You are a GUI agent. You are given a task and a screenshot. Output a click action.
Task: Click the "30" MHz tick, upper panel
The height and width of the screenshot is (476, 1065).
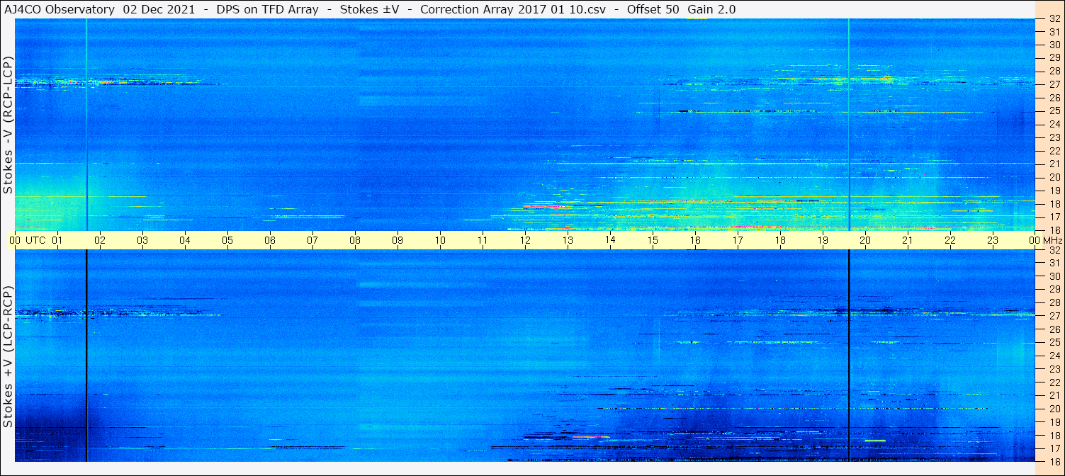pos(1054,44)
